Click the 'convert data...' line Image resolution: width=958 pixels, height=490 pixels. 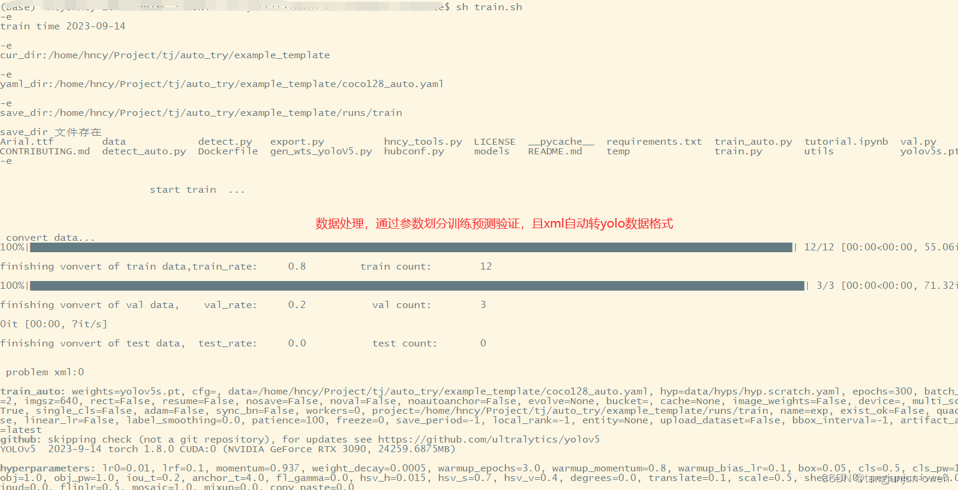50,238
